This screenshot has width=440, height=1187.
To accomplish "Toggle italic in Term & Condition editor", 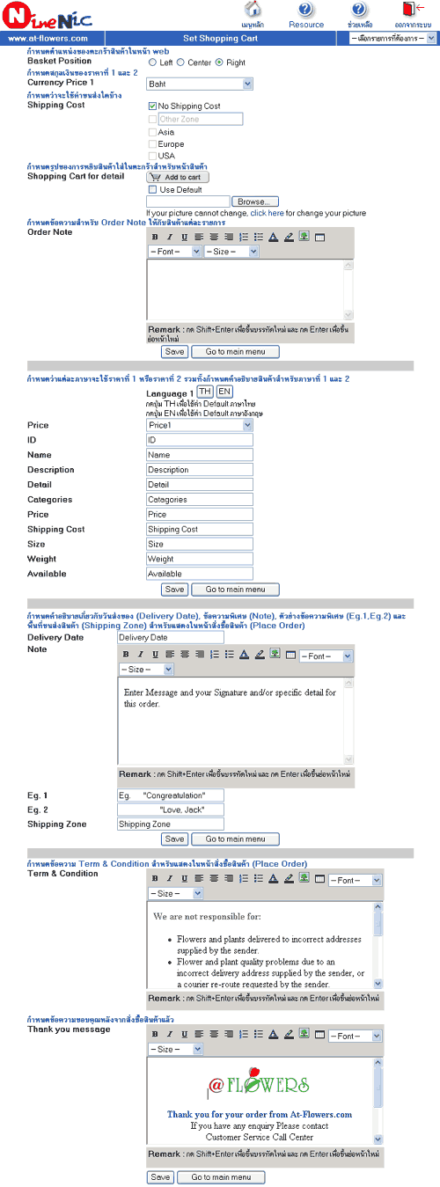I will pos(170,877).
